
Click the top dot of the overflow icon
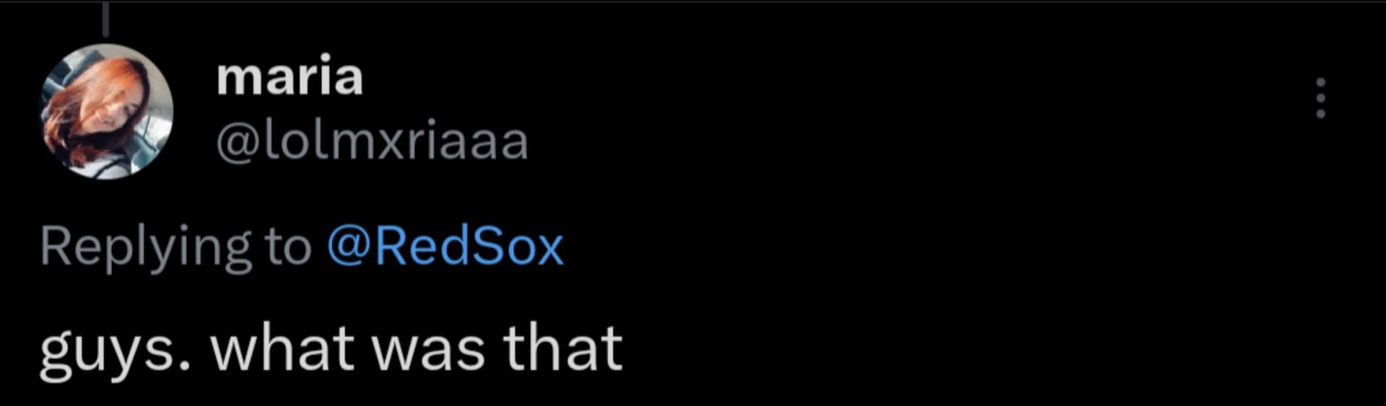(1320, 81)
